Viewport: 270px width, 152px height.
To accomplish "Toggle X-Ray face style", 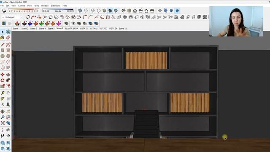I will pyautogui.click(x=80, y=11).
